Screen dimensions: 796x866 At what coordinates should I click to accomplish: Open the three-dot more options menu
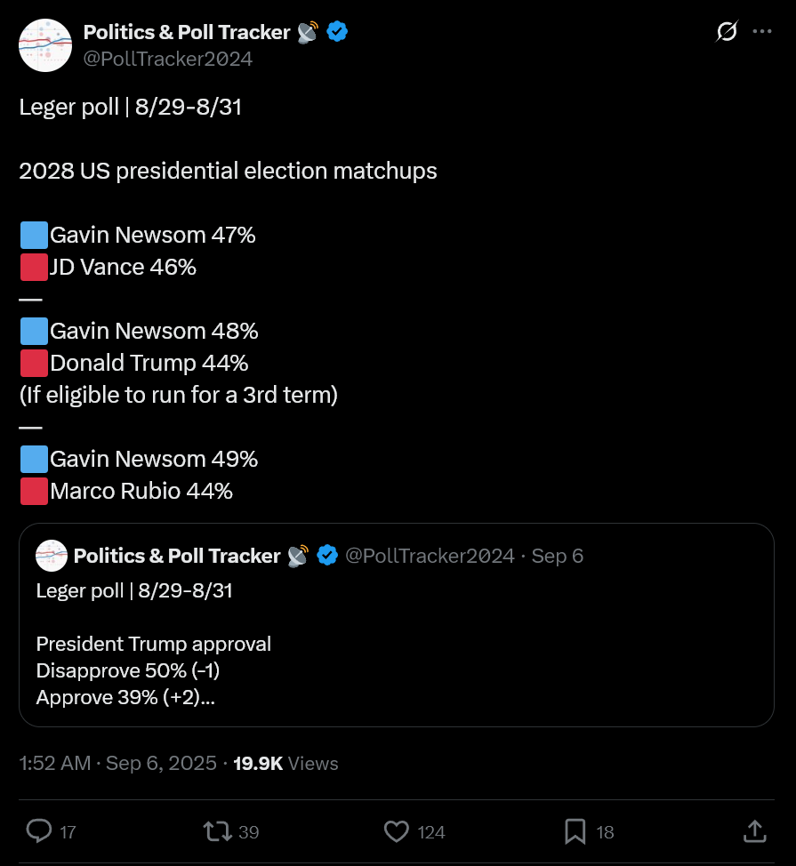pos(762,31)
